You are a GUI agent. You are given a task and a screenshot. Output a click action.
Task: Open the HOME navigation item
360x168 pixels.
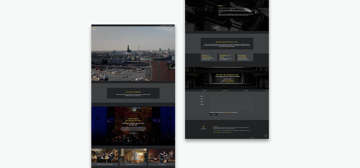click(158, 29)
